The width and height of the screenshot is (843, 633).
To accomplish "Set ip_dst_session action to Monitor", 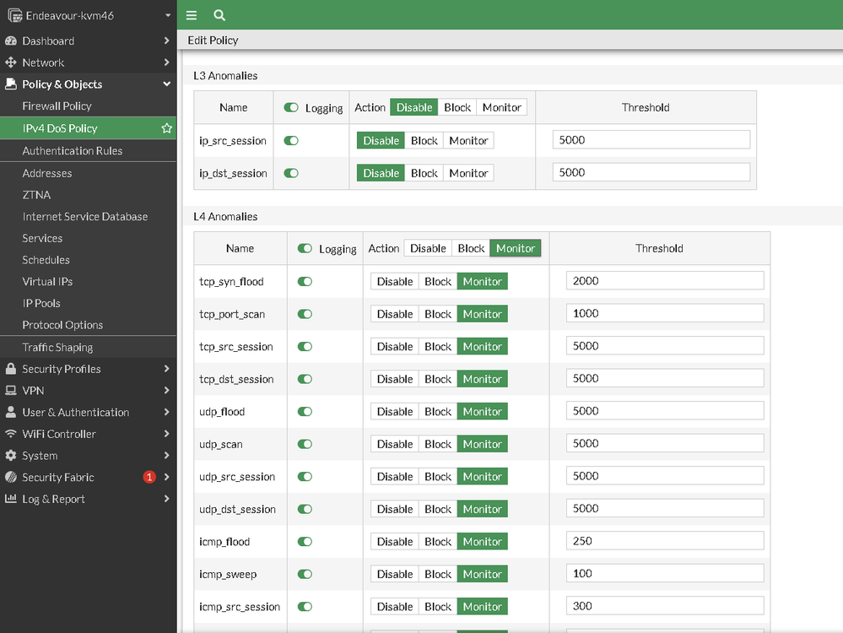I will [x=468, y=173].
